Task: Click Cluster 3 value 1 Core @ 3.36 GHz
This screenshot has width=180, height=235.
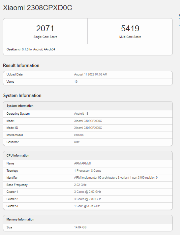Action: click(87, 206)
